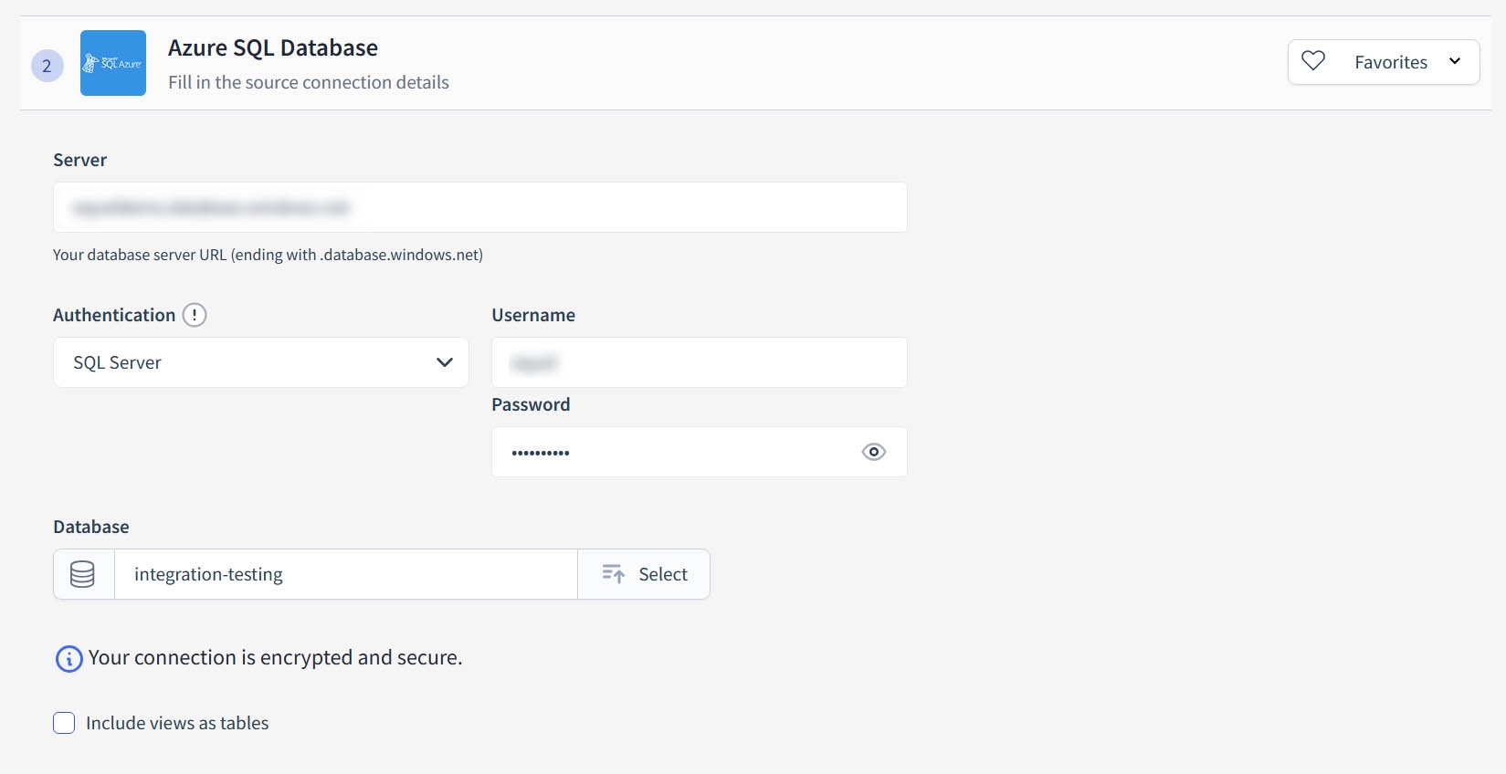1506x774 pixels.
Task: Click the integration-testing database field
Action: (x=345, y=574)
